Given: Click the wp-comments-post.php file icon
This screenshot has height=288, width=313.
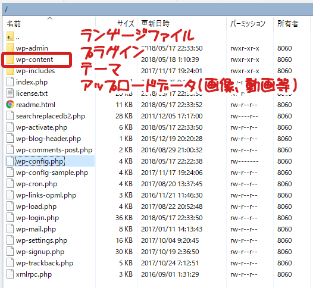Looking at the screenshot, I should click(10, 150).
